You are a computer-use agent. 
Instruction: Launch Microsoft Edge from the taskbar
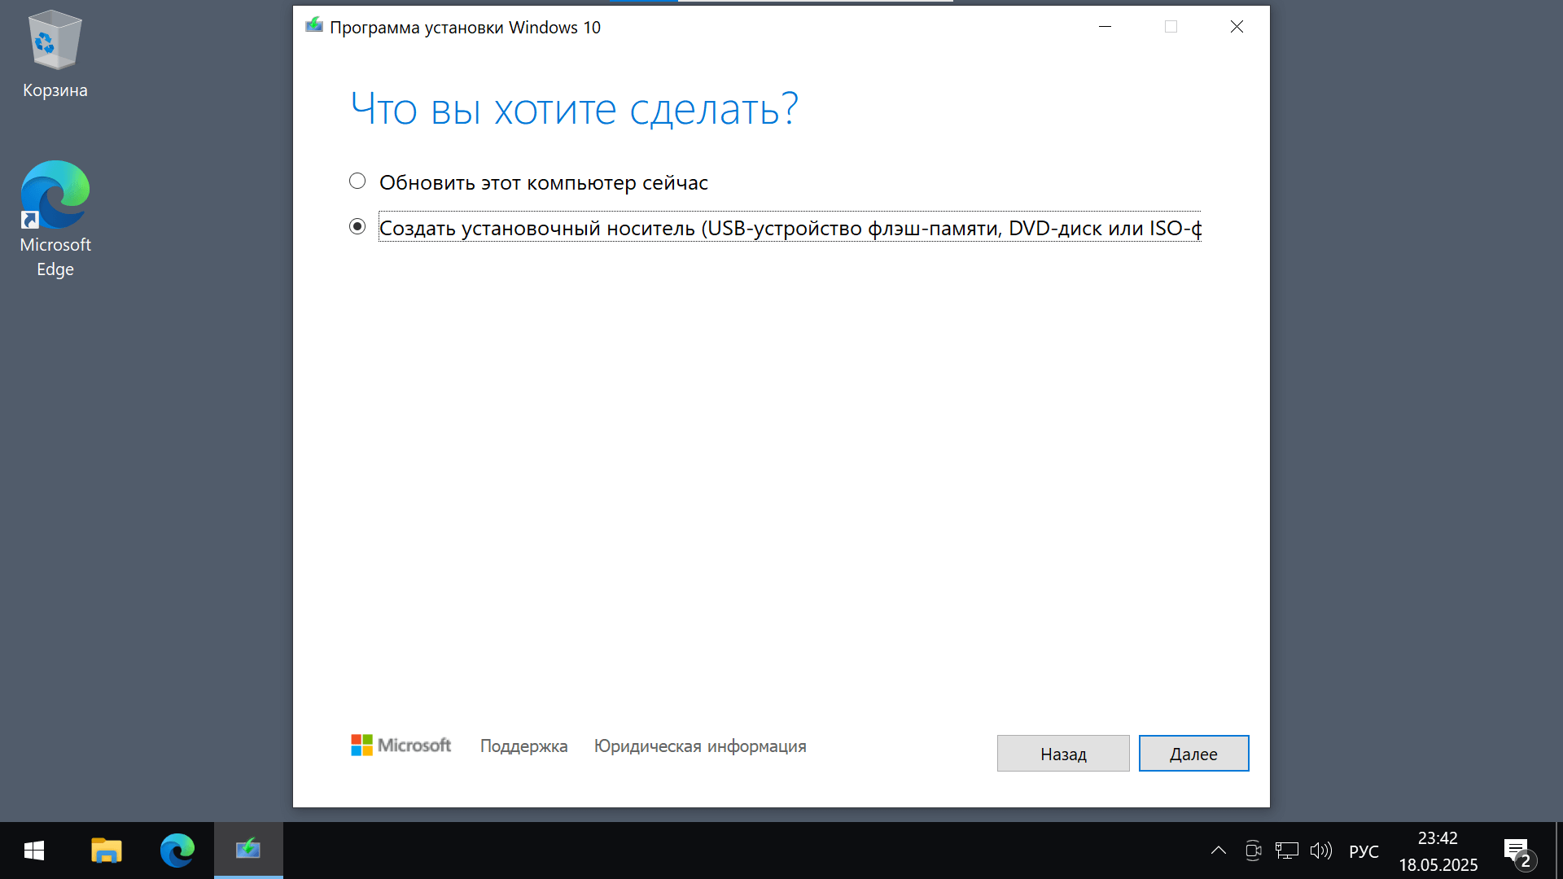[x=177, y=851]
